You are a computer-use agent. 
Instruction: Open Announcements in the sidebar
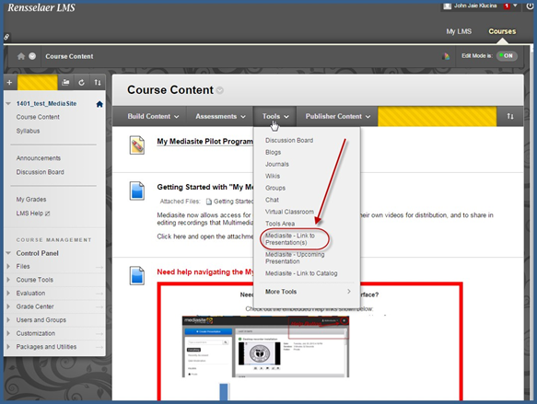click(x=39, y=158)
